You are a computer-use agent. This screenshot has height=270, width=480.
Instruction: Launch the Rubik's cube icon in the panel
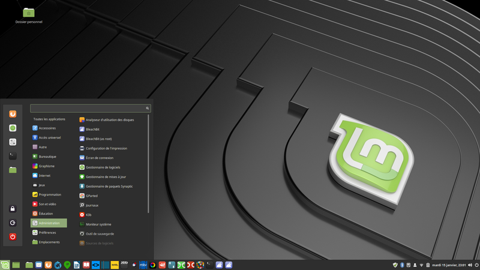(x=200, y=265)
